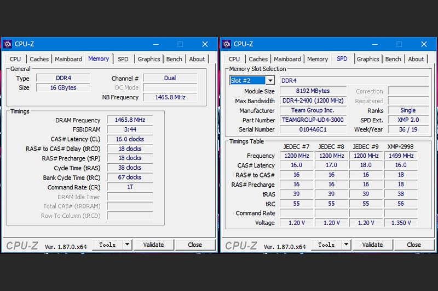
Task: Expand the Slot #2 memory slot dropdown
Action: point(270,81)
